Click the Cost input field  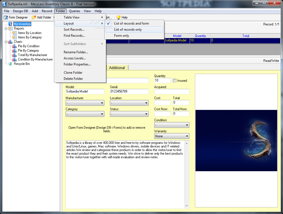click(x=163, y=103)
